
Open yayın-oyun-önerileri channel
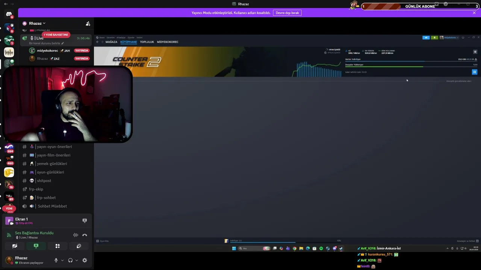tap(56, 147)
